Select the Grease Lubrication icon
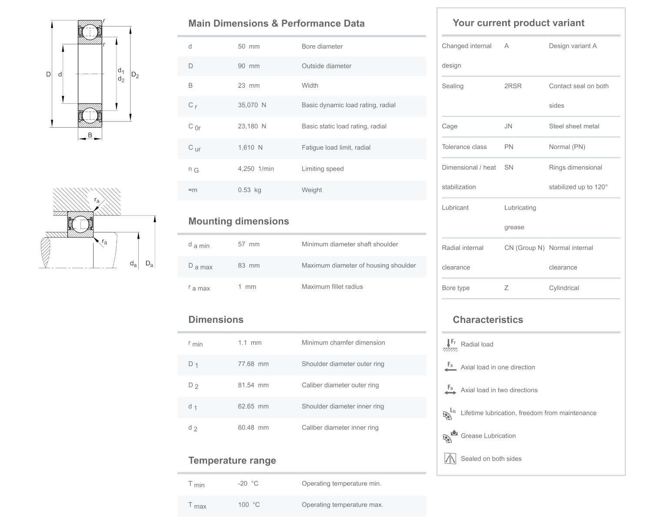 (x=450, y=436)
